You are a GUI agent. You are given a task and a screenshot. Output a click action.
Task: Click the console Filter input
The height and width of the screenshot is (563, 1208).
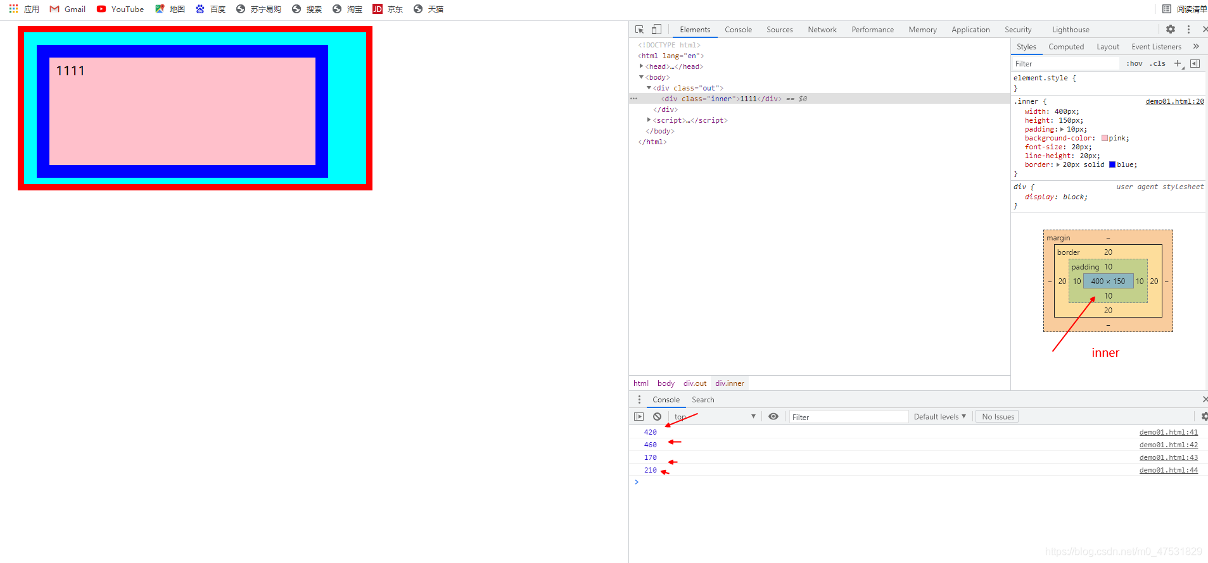848,417
